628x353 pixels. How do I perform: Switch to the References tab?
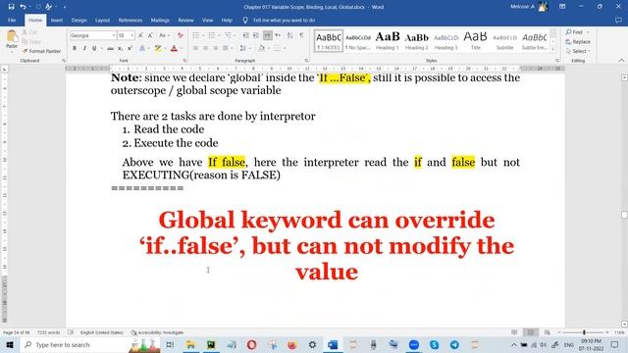tap(131, 20)
